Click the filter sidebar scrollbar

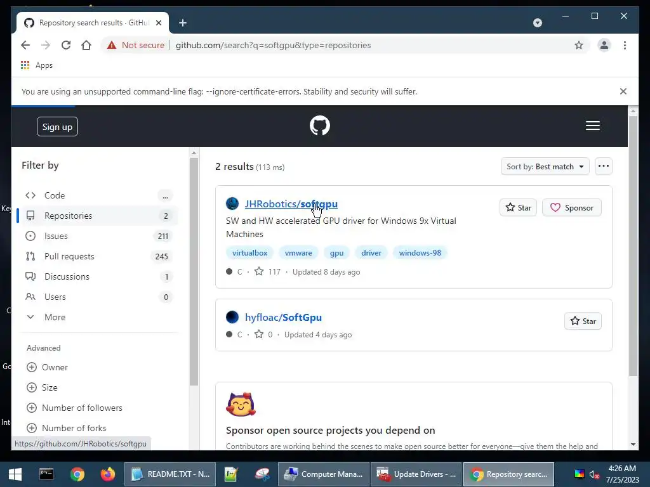[x=194, y=271]
